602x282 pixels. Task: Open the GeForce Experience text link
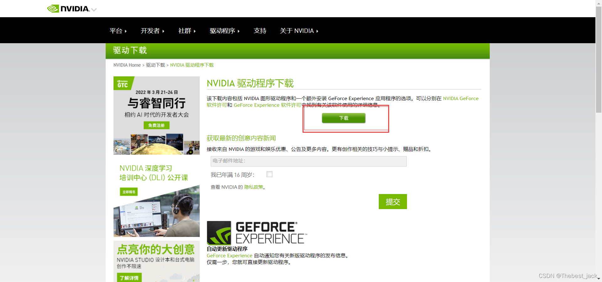[x=230, y=256]
